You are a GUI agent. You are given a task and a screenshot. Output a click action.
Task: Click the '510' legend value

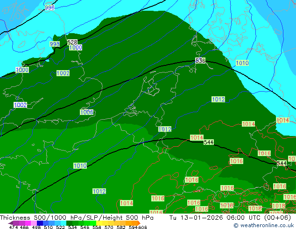point(48,227)
